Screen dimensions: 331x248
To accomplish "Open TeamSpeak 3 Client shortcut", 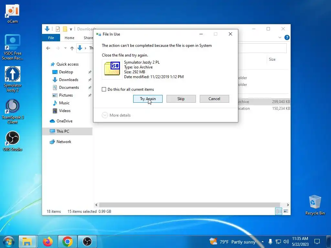I will point(13,111).
